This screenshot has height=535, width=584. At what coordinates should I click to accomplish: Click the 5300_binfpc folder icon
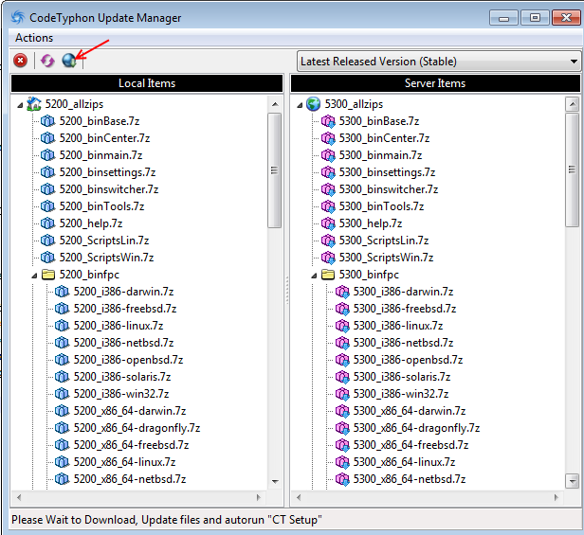[328, 275]
